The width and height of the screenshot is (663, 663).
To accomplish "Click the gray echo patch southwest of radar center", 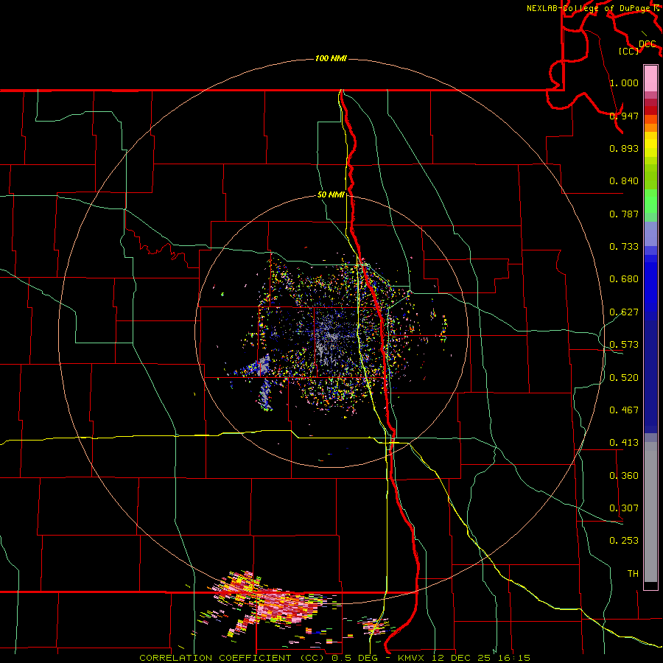I will (264, 365).
